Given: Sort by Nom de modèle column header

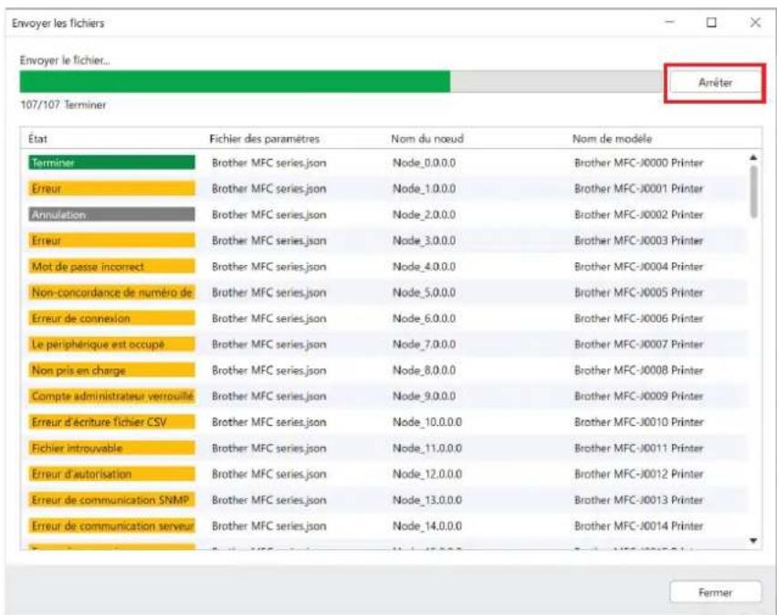Looking at the screenshot, I should (x=612, y=139).
